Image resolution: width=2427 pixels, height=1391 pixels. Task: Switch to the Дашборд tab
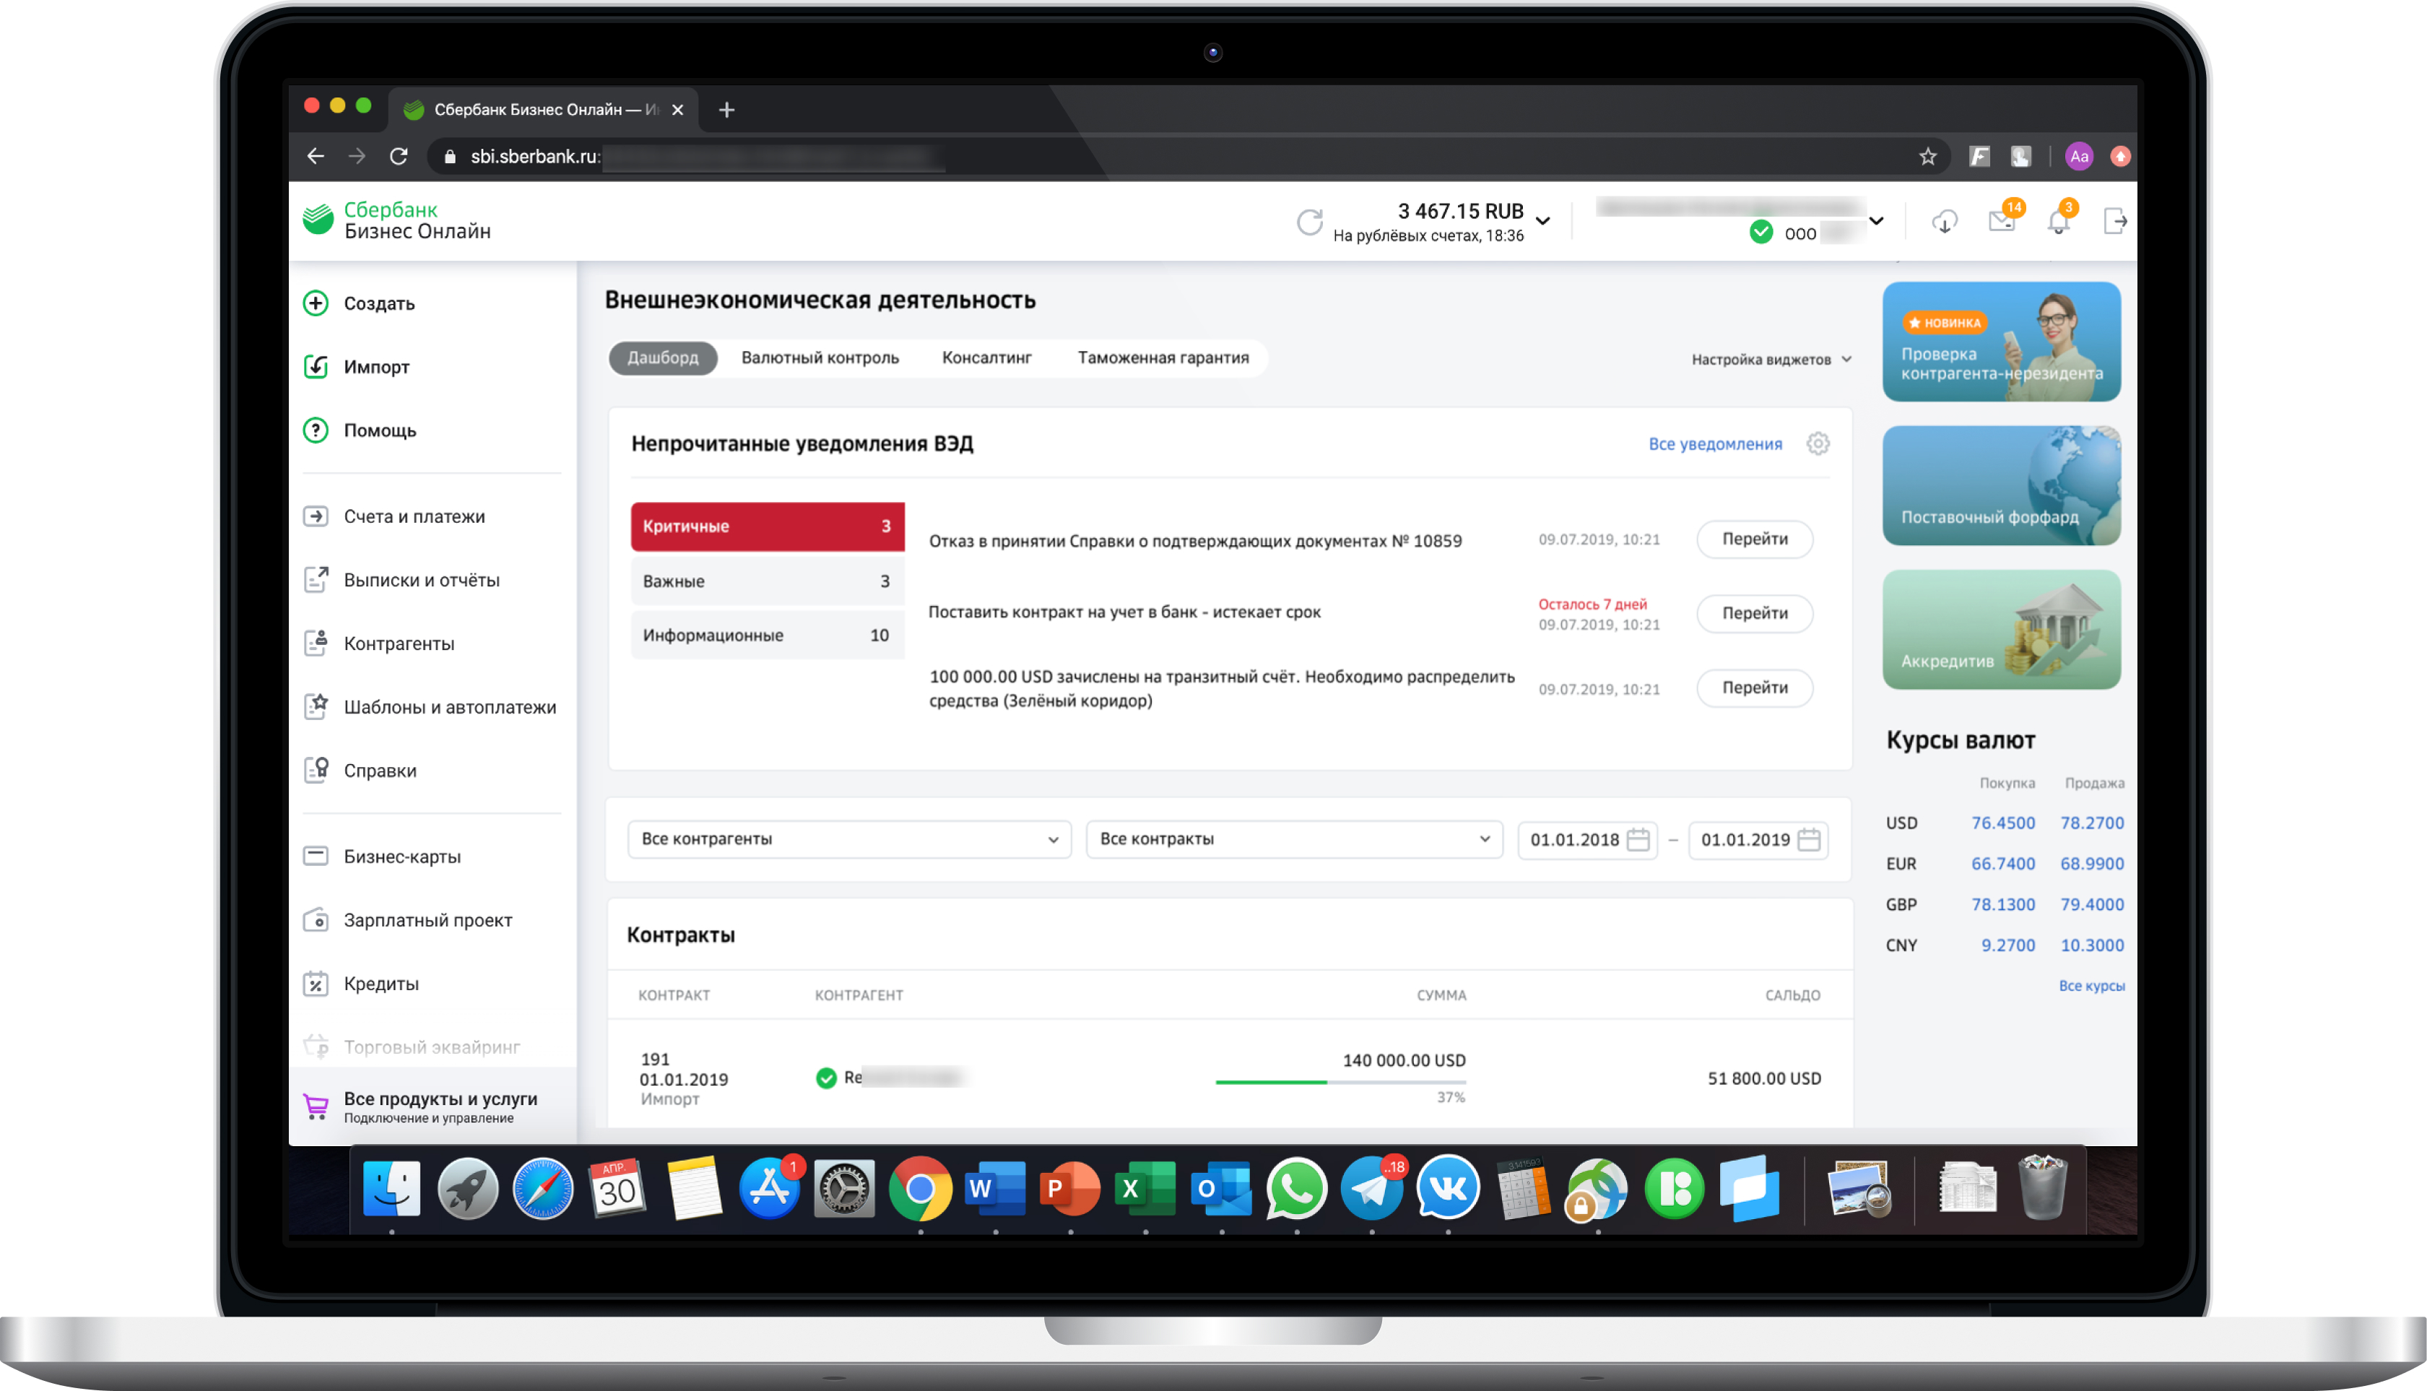(x=663, y=357)
